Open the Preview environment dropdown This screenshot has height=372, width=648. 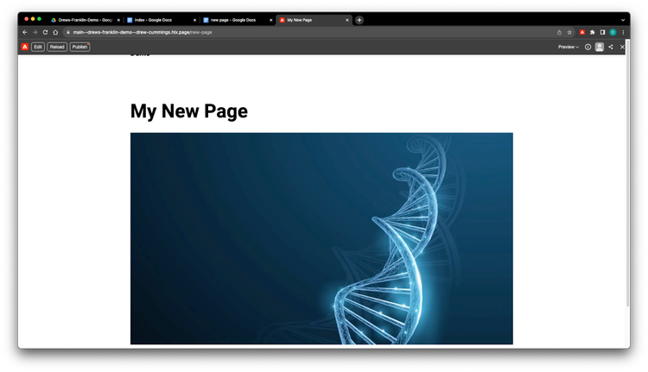click(569, 47)
